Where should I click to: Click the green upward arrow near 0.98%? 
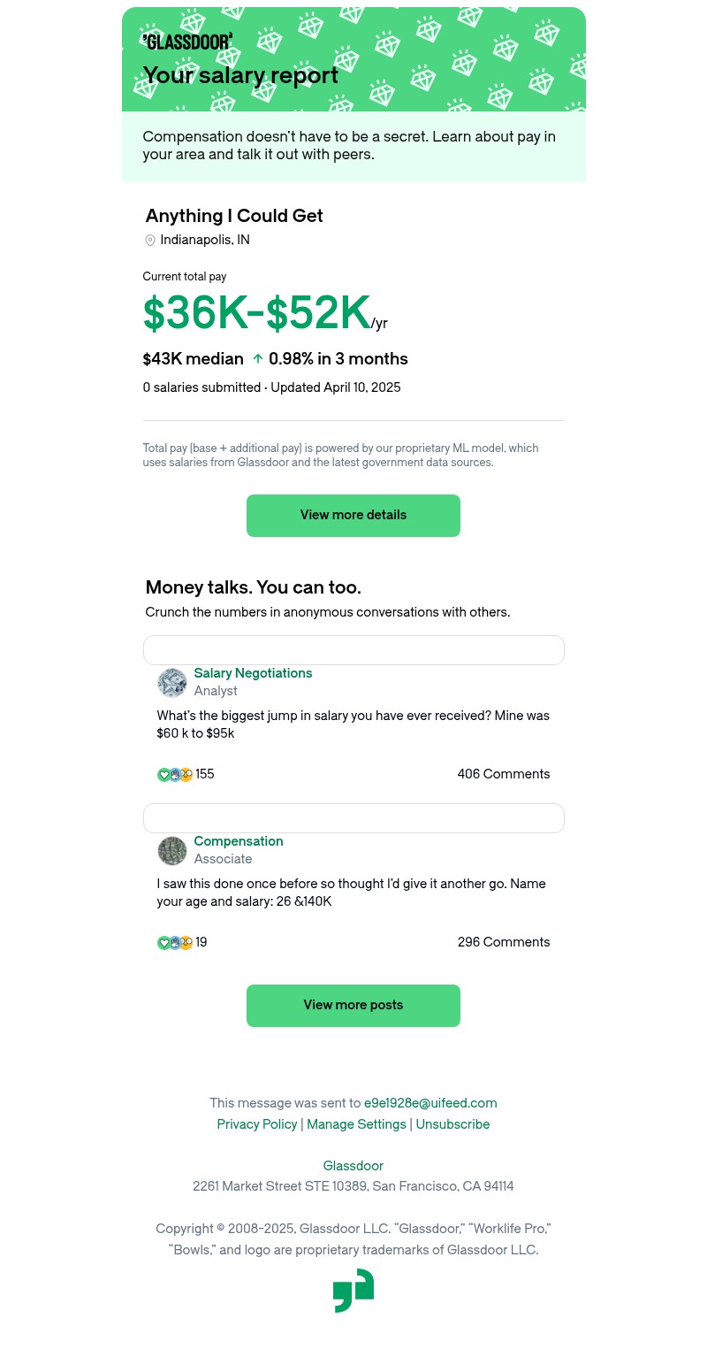(257, 358)
